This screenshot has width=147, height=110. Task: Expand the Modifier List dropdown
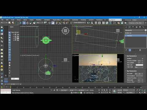[x=136, y=33]
